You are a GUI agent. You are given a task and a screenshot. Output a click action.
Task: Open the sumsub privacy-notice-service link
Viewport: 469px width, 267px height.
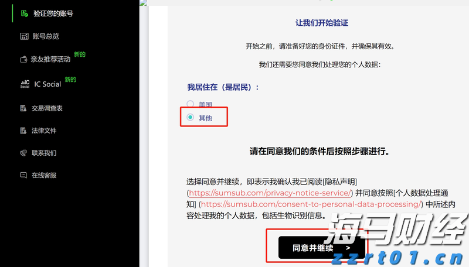[x=270, y=193]
